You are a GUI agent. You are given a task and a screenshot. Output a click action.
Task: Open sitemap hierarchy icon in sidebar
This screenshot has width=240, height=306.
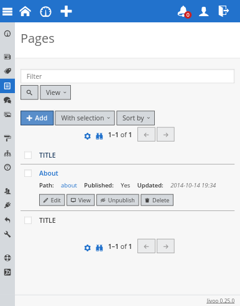click(x=7, y=153)
